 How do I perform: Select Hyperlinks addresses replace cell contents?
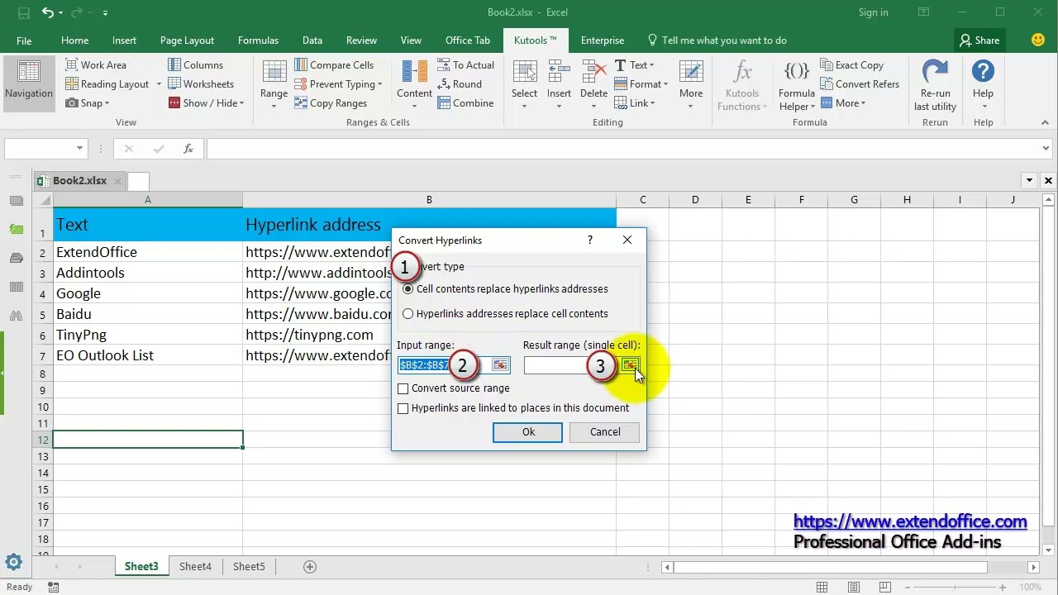pos(506,314)
